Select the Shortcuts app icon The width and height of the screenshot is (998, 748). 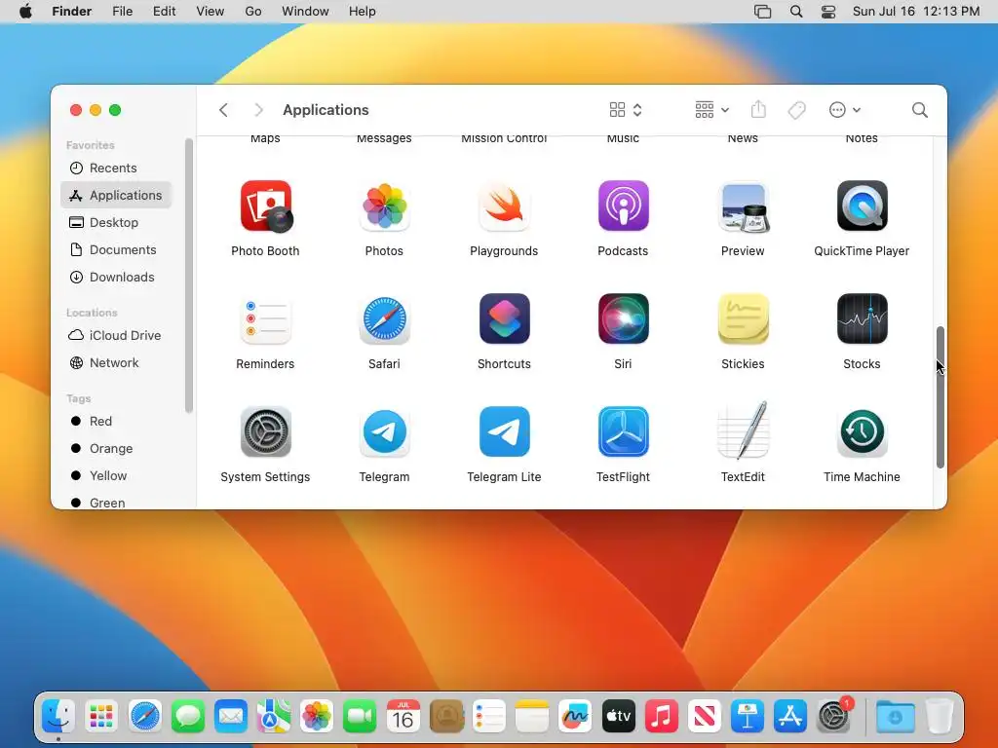[x=504, y=319]
